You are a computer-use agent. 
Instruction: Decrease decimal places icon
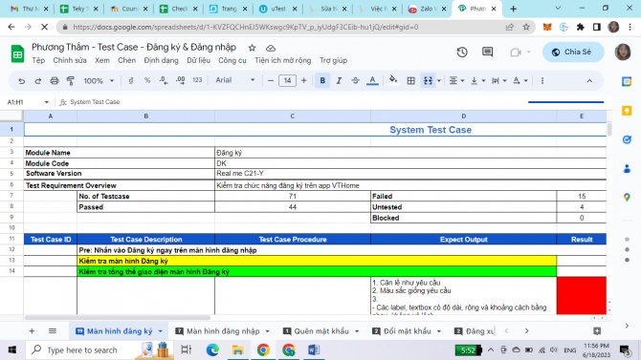tap(164, 81)
